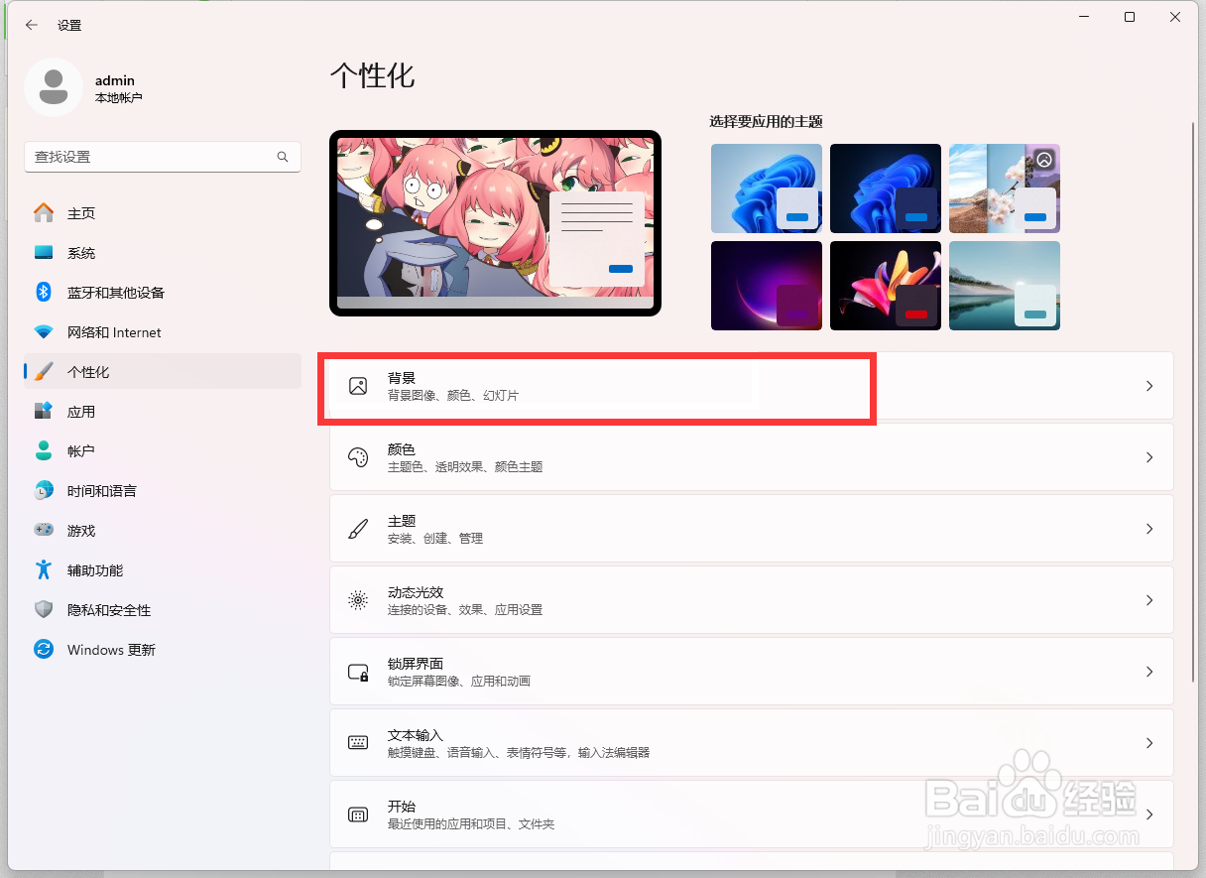Click the Dynamic Lighting sun icon
Image resolution: width=1206 pixels, height=878 pixels.
[x=358, y=600]
